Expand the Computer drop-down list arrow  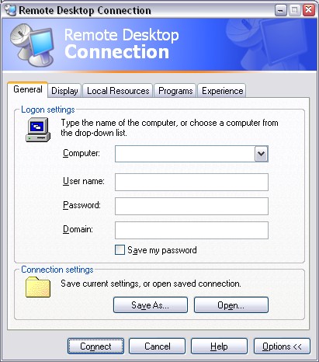tap(261, 154)
